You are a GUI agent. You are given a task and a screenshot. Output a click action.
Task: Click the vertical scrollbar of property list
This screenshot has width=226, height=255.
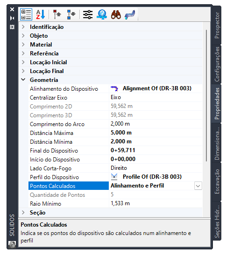coord(206,96)
